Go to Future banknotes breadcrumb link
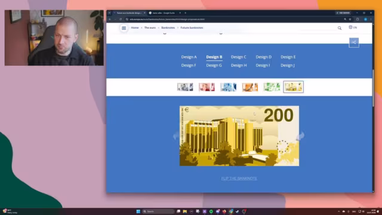 point(192,28)
